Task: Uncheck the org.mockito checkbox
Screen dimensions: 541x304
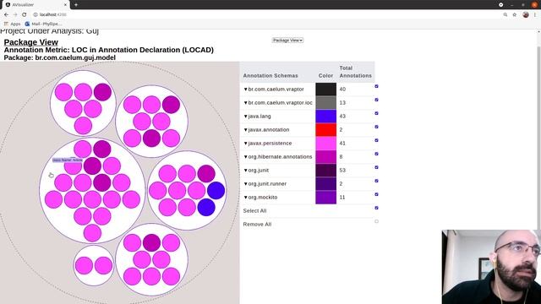Action: [376, 194]
